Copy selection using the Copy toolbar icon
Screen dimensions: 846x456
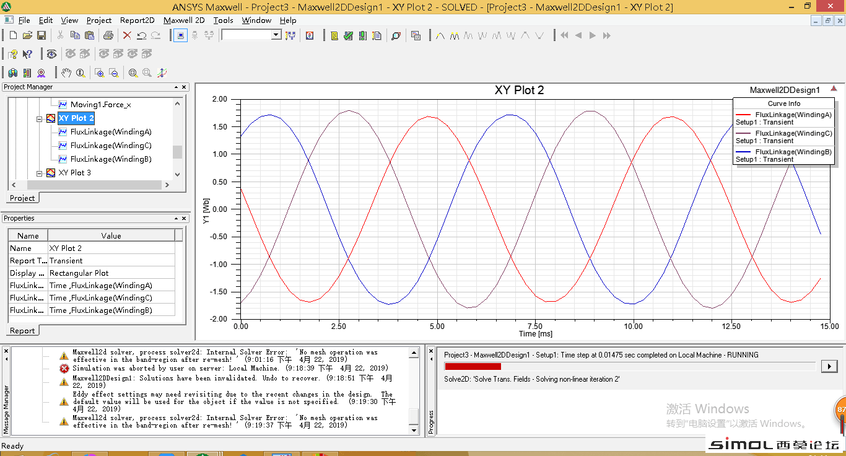75,35
